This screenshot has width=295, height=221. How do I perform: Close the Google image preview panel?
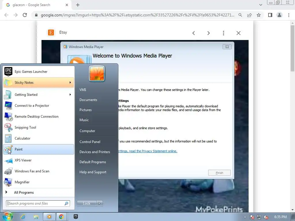pos(239,33)
